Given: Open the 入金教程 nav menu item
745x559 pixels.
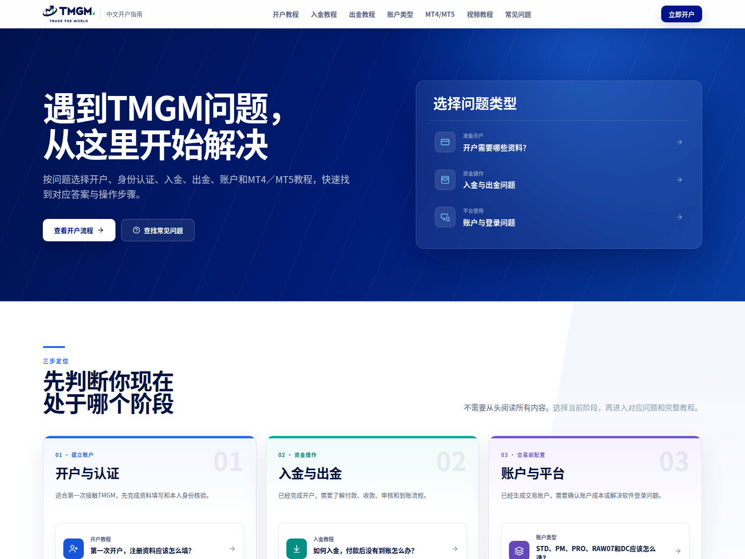Looking at the screenshot, I should coord(324,14).
